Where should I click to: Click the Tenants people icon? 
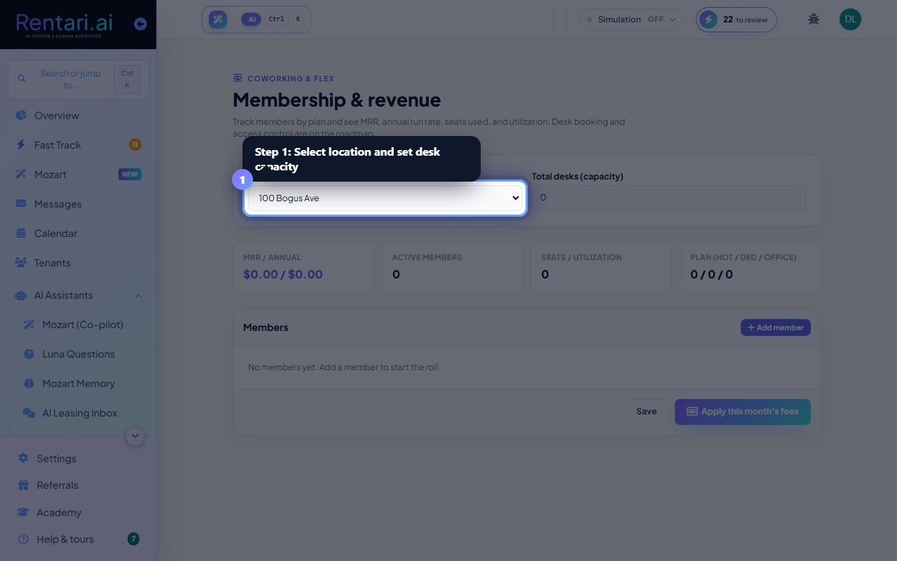[x=21, y=263]
